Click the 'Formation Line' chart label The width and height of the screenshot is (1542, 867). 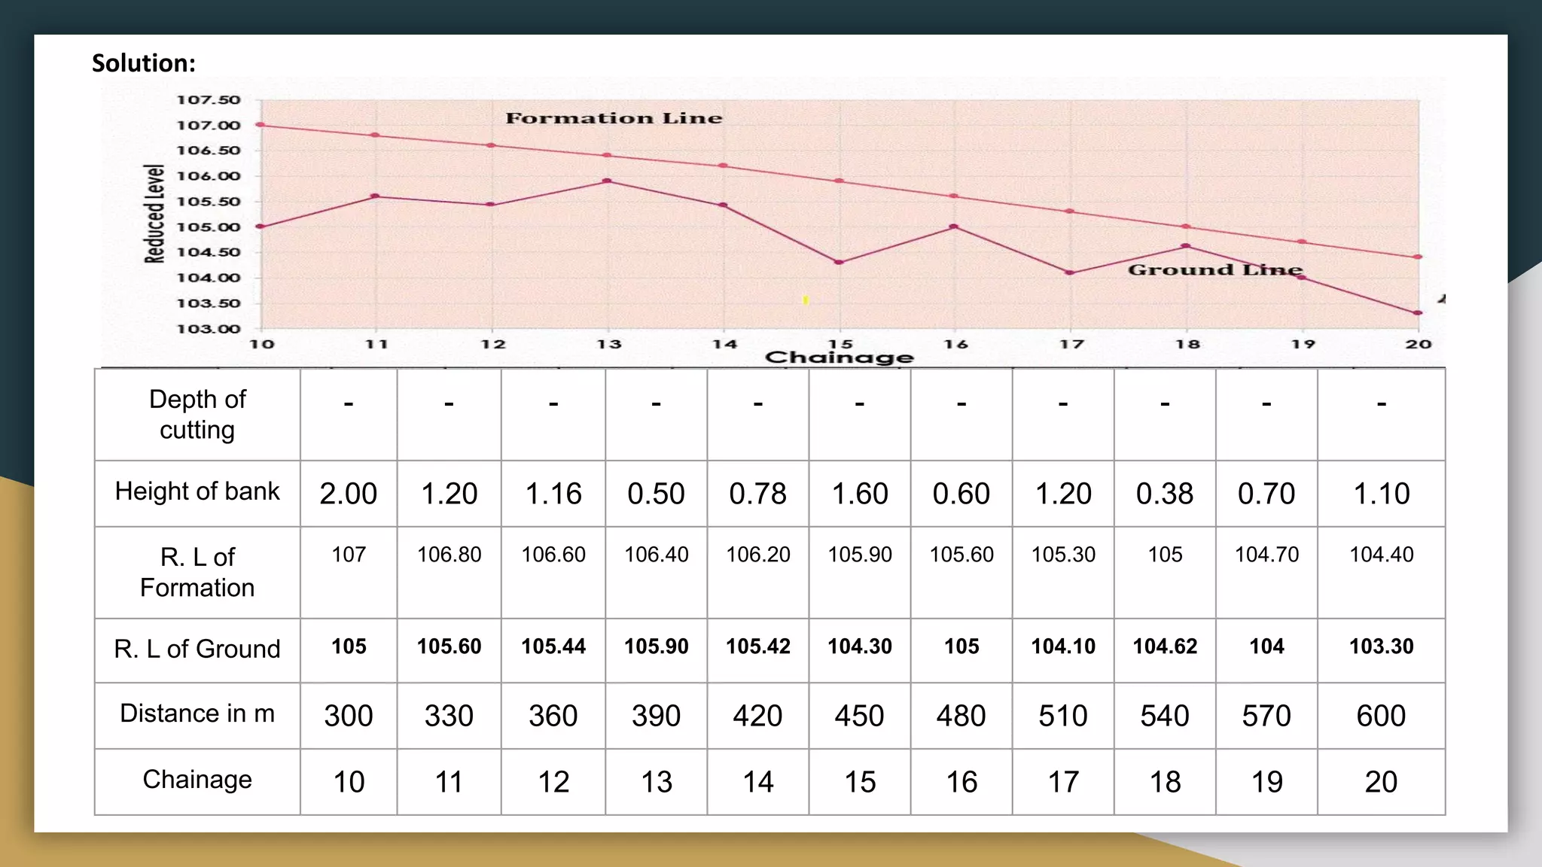point(614,118)
